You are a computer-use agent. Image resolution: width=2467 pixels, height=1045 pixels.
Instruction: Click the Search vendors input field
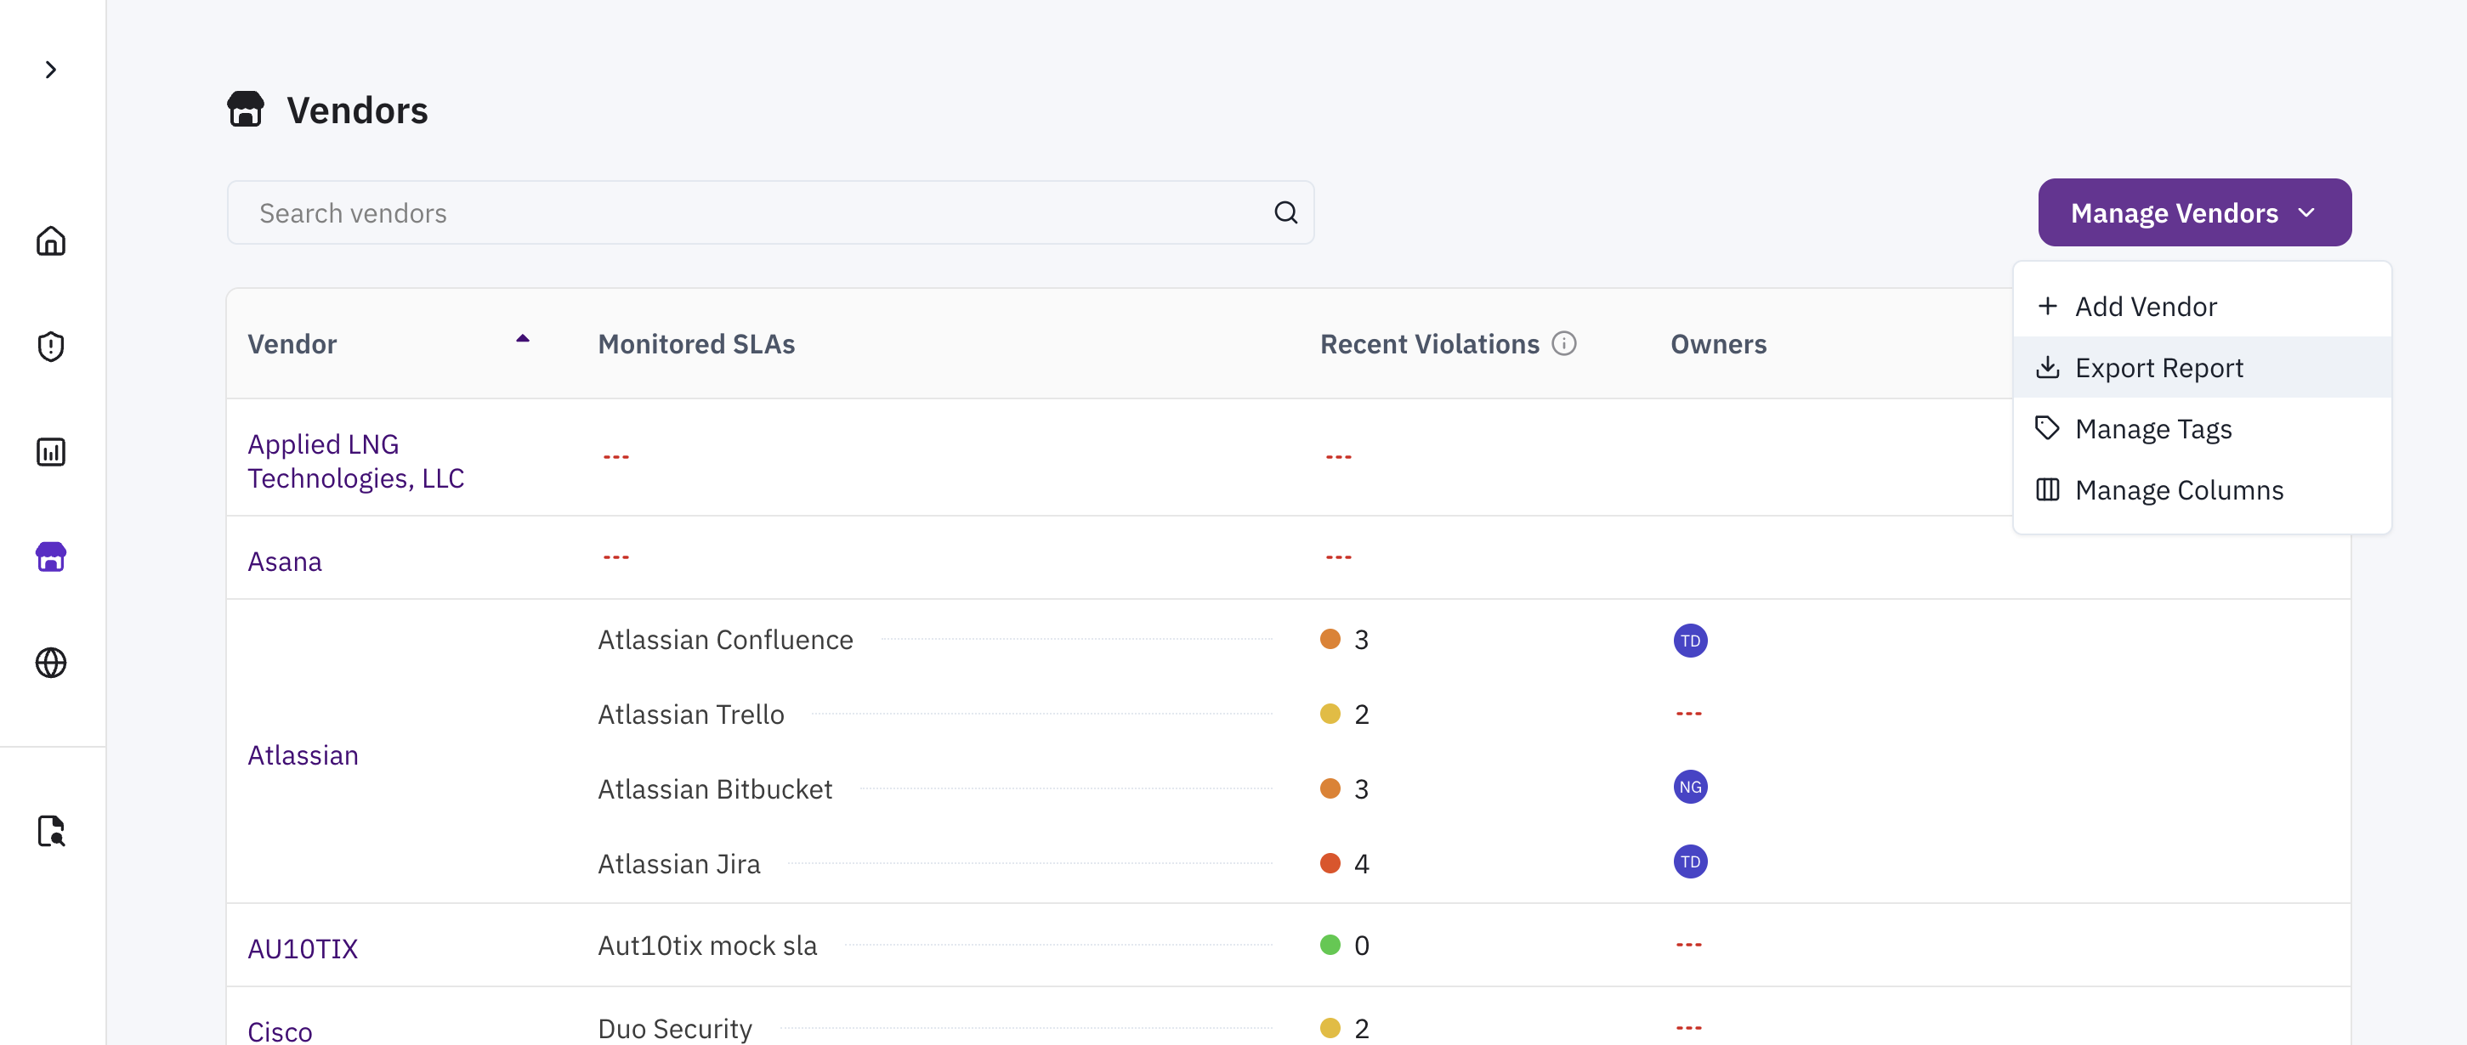pos(747,212)
